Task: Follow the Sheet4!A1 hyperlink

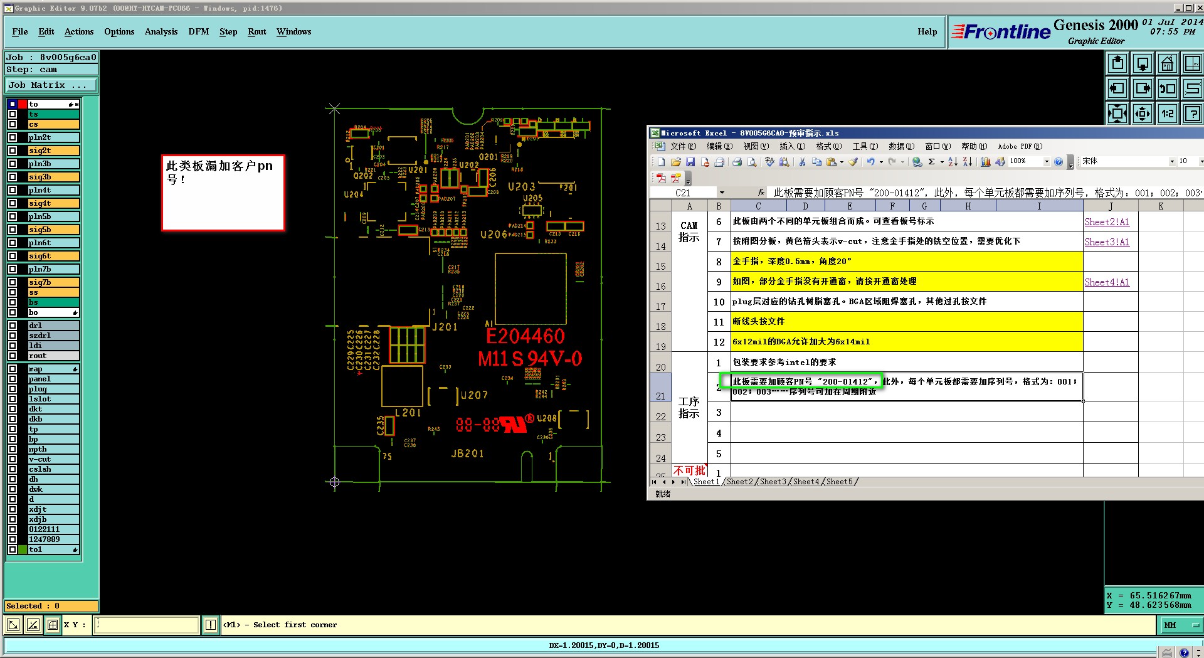Action: [1107, 282]
